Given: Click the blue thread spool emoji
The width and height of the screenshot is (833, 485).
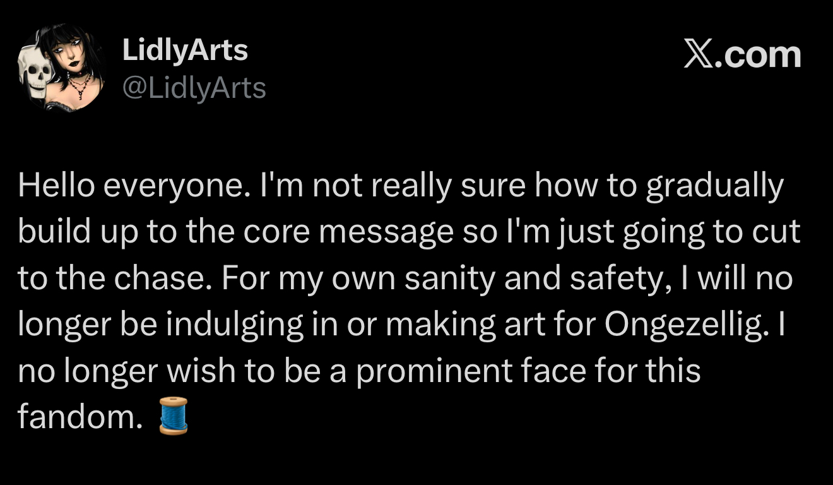Looking at the screenshot, I should coord(174,417).
